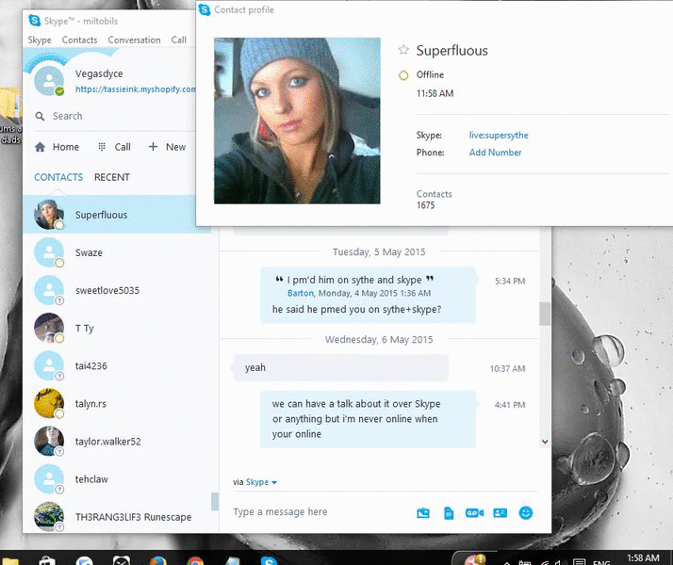673x565 pixels.
Task: Click Vegasdyce's profile avatar
Action: pos(48,81)
